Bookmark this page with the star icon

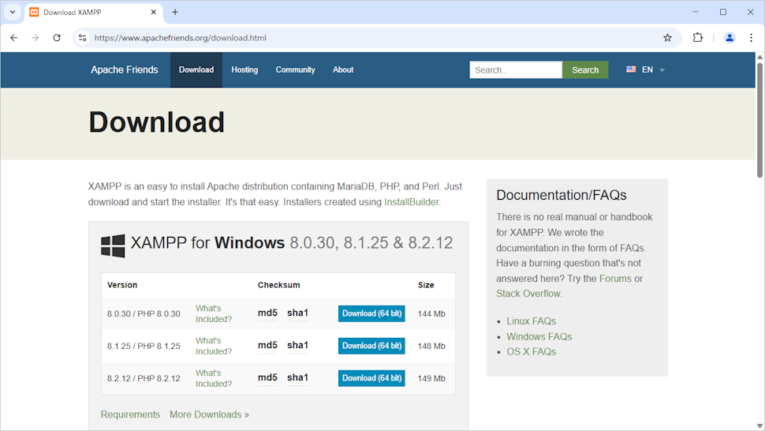click(667, 38)
